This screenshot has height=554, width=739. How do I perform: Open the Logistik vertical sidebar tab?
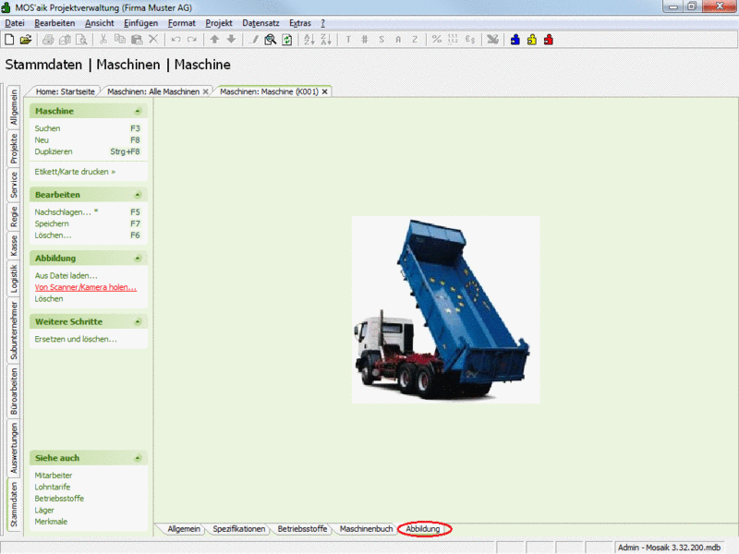(x=14, y=279)
